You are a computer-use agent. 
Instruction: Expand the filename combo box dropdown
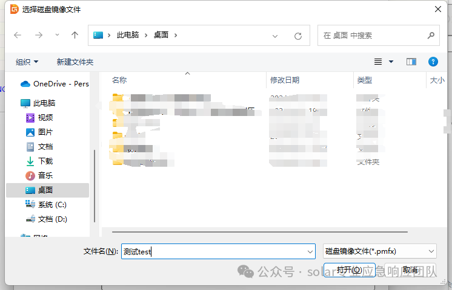[x=310, y=251]
